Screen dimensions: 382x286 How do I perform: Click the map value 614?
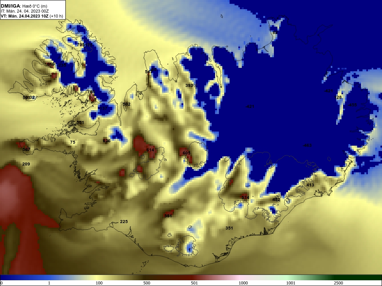tap(150, 150)
